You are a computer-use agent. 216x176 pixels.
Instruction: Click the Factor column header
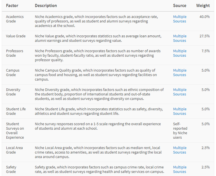pyautogui.click(x=12, y=6)
